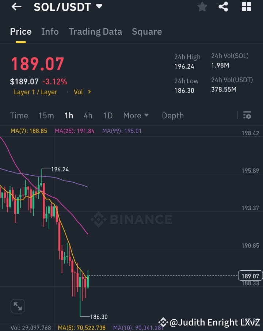The image size is (263, 331).
Task: Tap the Layer 1 / Layer tag
Action: click(x=35, y=92)
